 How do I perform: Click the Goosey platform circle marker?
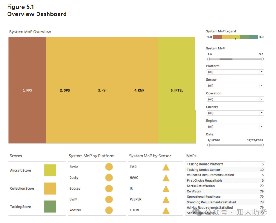click(109, 188)
